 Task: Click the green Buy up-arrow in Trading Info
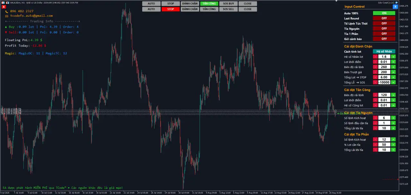pyautogui.click(x=6, y=27)
